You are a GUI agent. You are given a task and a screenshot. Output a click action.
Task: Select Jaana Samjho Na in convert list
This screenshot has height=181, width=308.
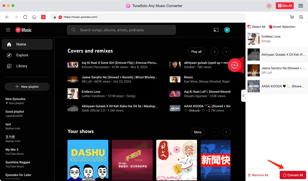point(277,70)
